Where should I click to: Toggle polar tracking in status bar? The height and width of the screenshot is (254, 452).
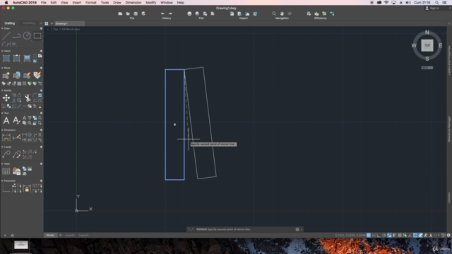384,235
